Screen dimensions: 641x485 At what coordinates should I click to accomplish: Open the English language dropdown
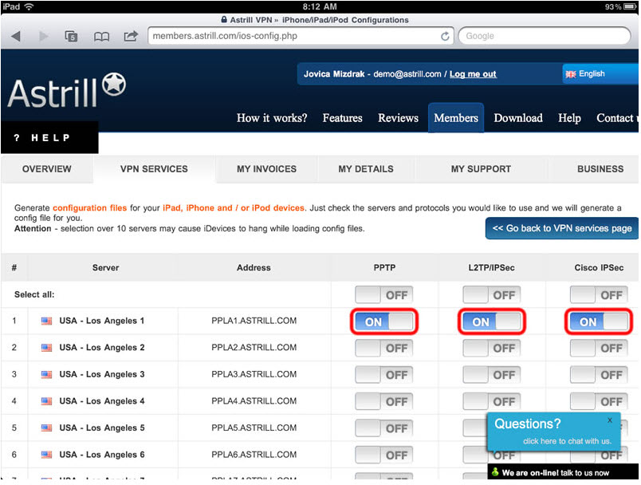click(x=600, y=74)
